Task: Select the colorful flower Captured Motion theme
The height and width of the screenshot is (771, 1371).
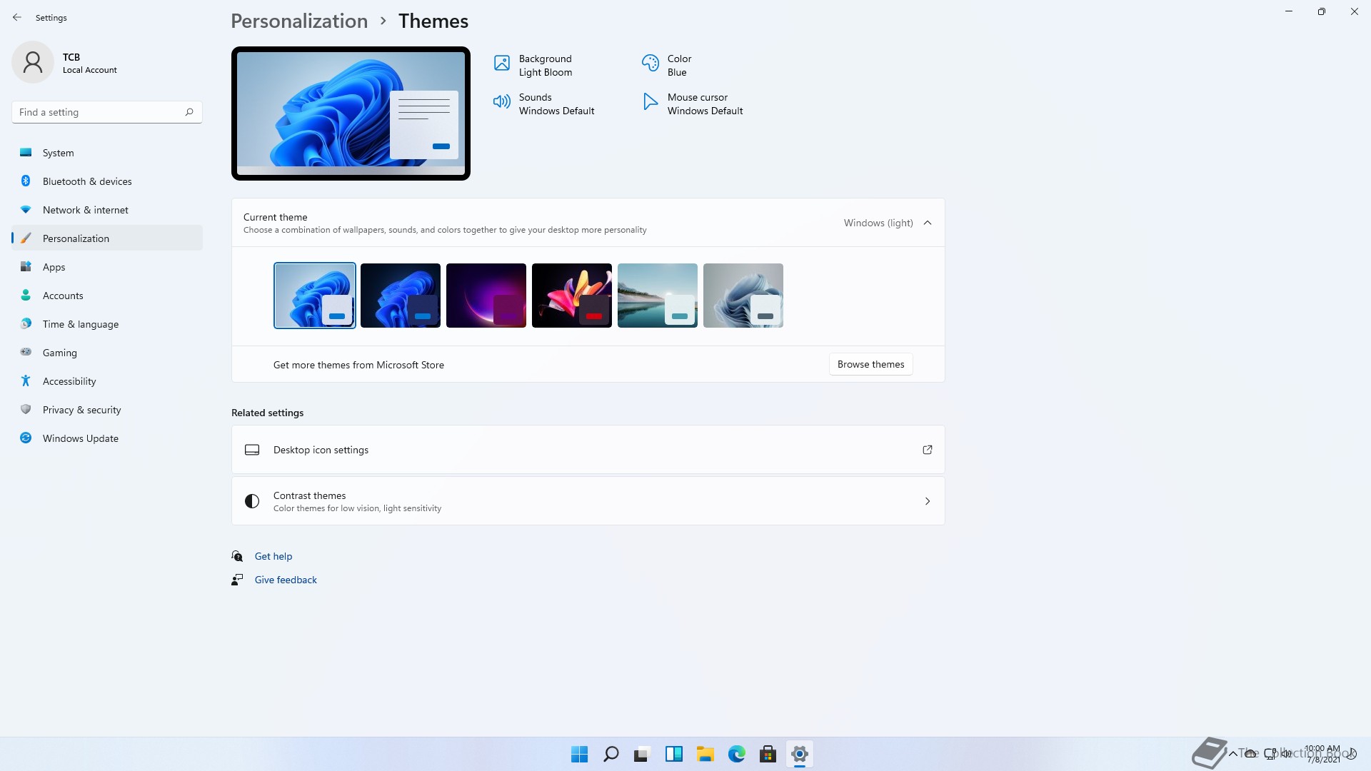Action: point(572,296)
